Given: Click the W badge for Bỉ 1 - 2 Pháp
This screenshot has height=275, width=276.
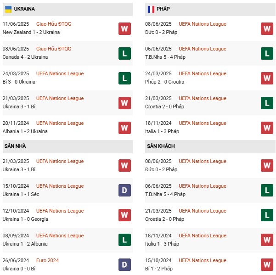Looking at the screenshot, I should (267, 265).
